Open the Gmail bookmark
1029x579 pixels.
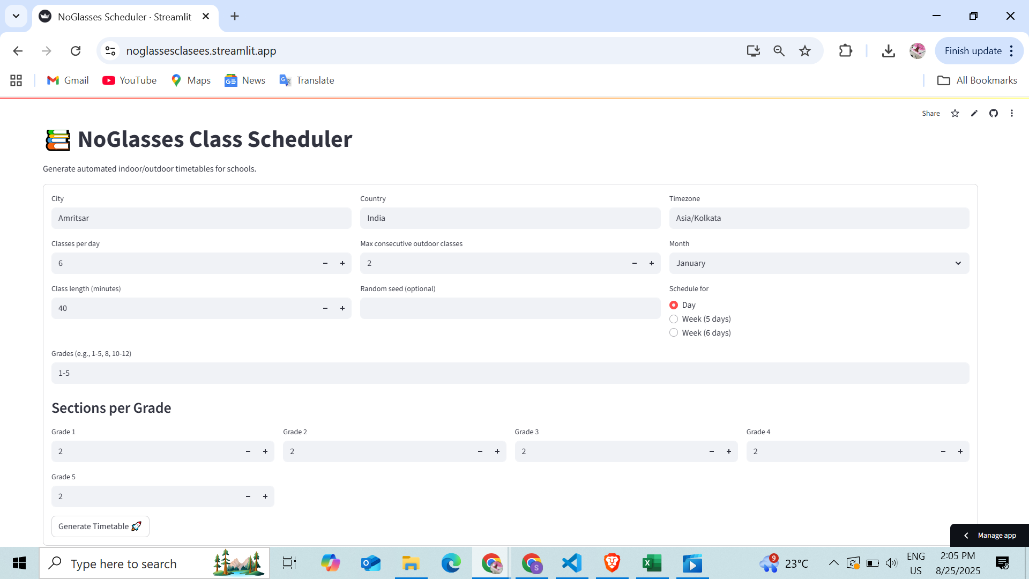68,80
